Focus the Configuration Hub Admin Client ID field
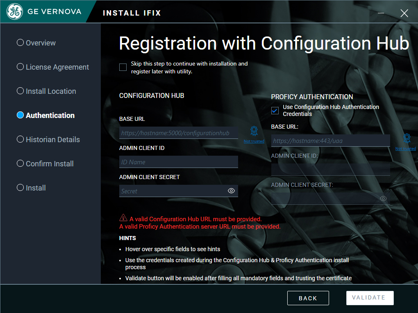Viewport: 418px width, 313px height. (x=179, y=162)
